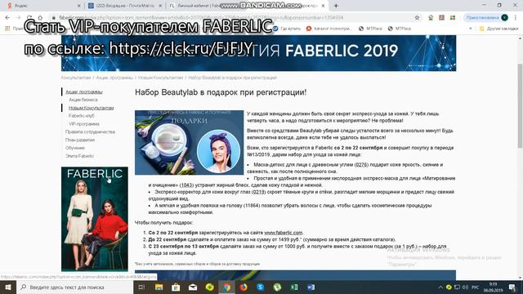The image size is (523, 294).
Task: Open the volume control in tray
Action: 466,287
